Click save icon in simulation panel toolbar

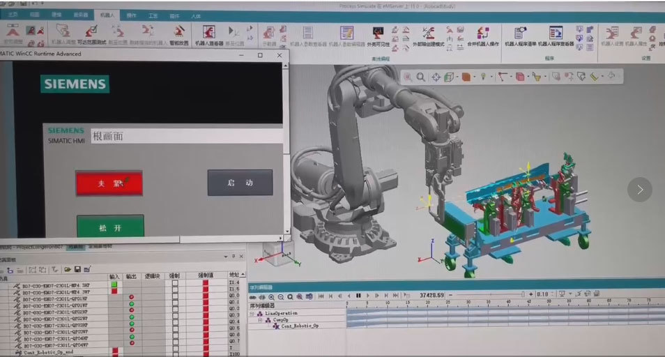[x=77, y=269]
